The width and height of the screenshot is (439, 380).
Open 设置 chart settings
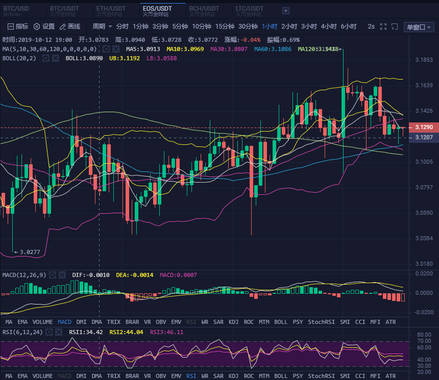[44, 27]
